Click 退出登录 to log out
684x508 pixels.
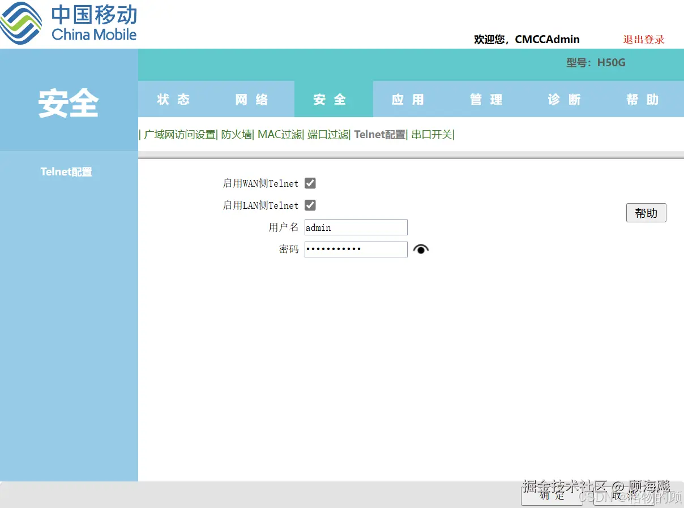click(x=643, y=40)
